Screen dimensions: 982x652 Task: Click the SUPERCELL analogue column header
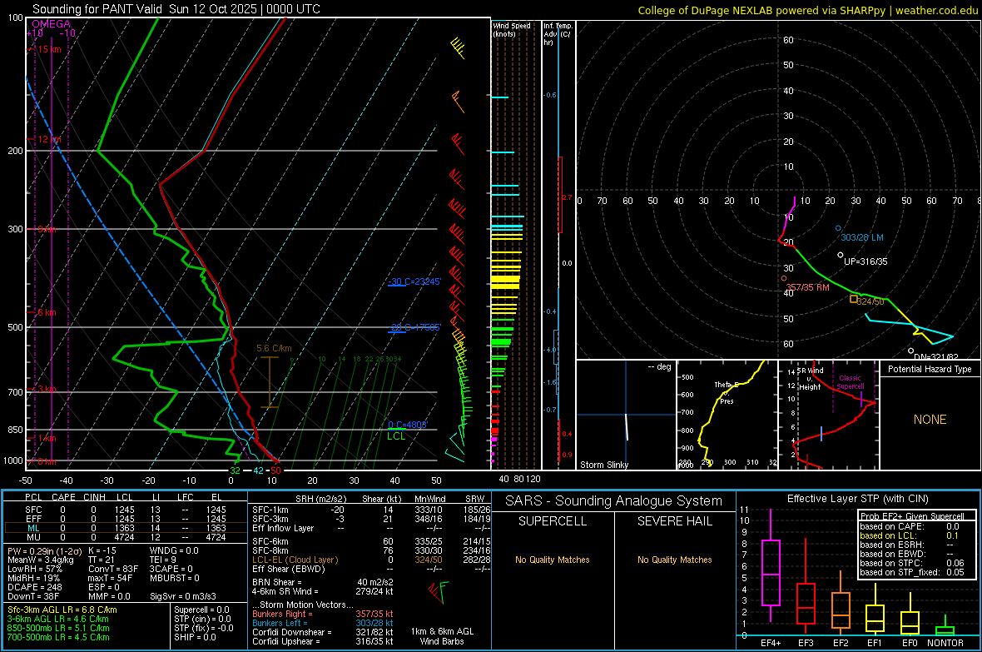[553, 521]
